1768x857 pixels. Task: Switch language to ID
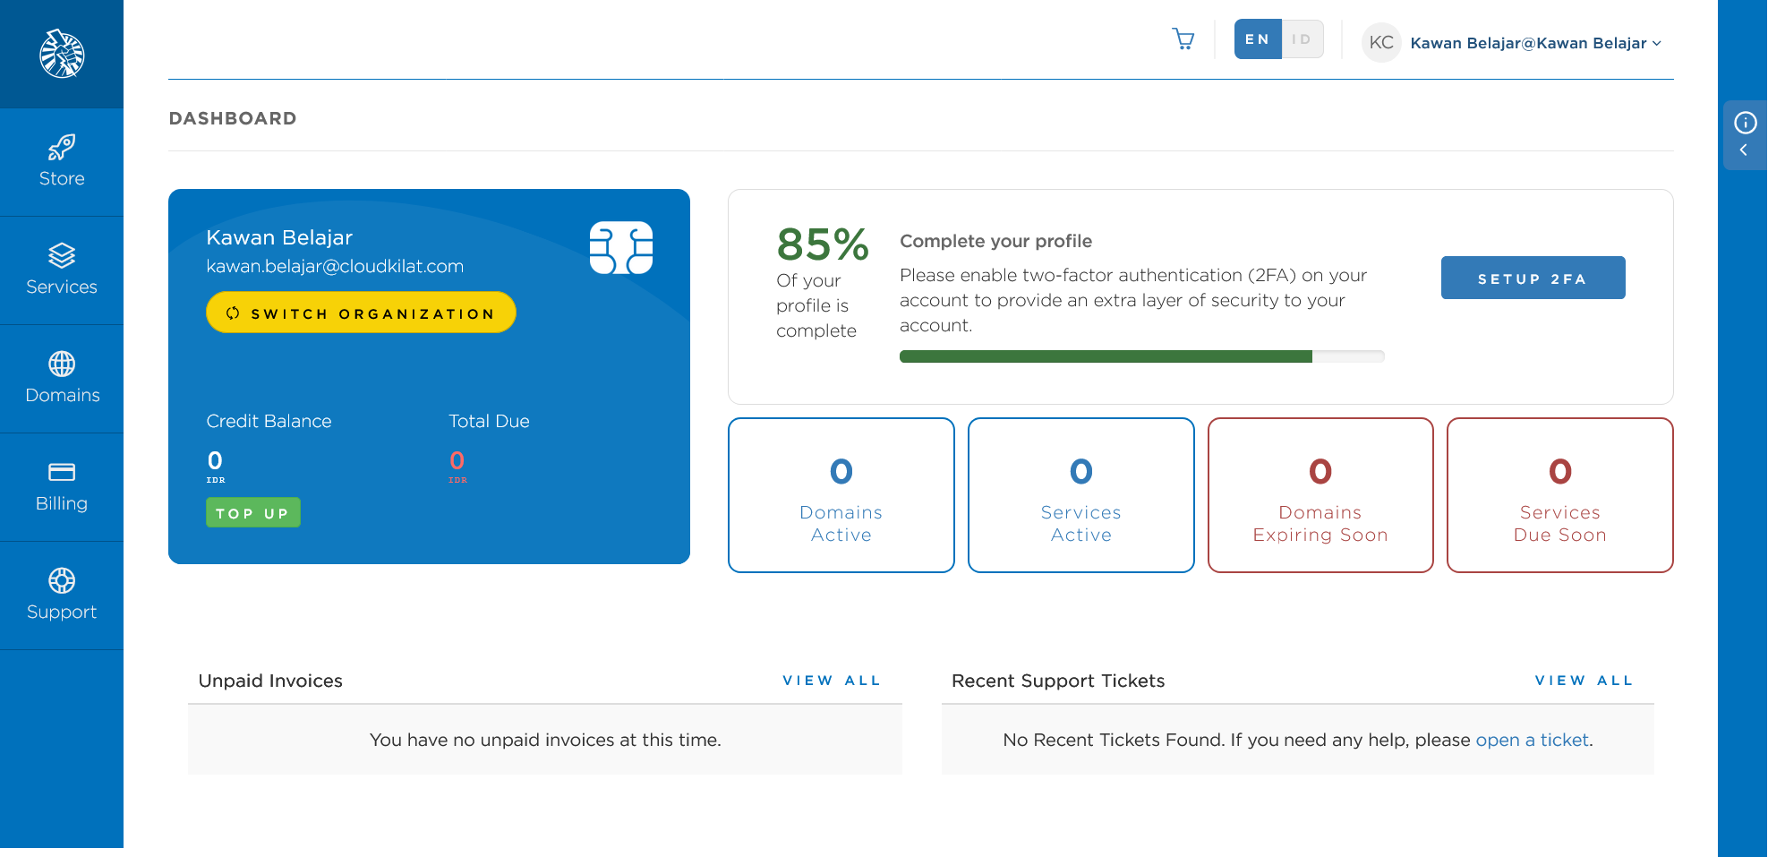point(1302,39)
